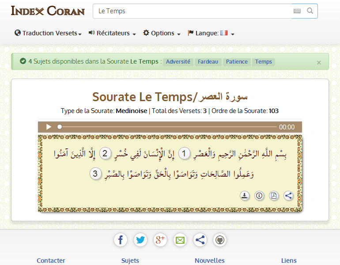
Task: Open the Nouvelles footer link
Action: coord(210,261)
